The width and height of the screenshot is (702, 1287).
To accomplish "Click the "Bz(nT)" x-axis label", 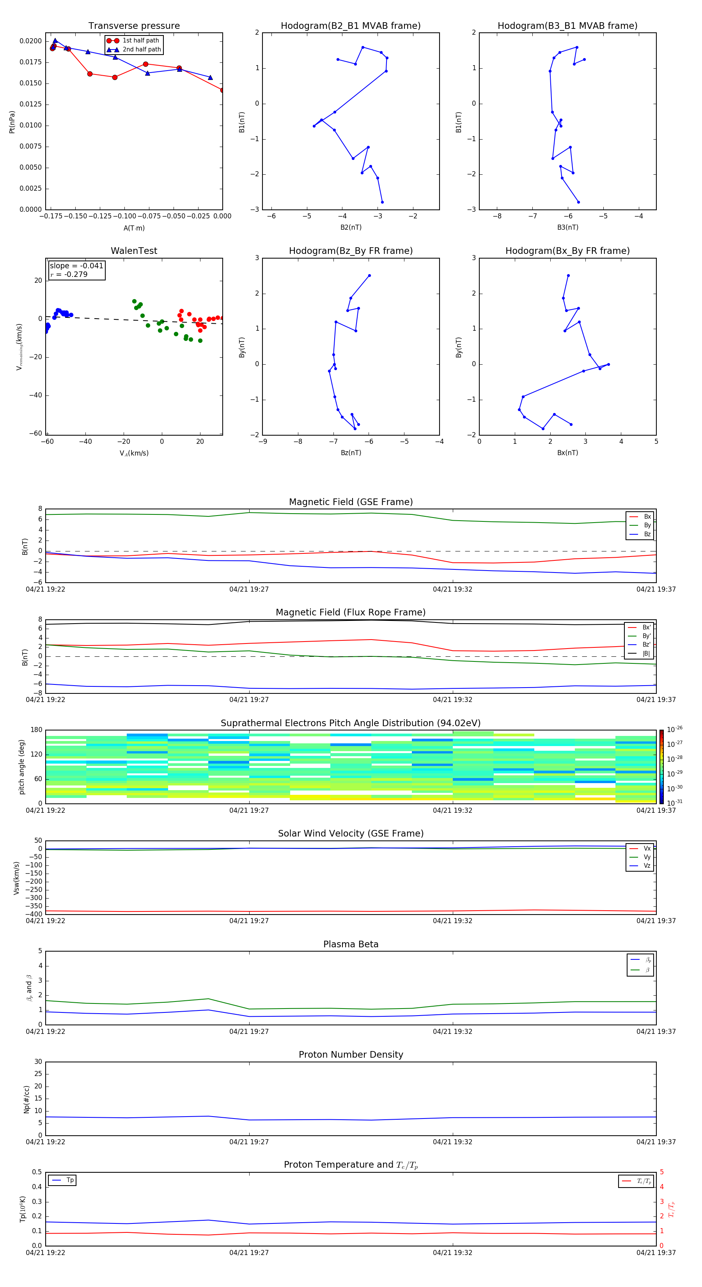I will tap(351, 453).
